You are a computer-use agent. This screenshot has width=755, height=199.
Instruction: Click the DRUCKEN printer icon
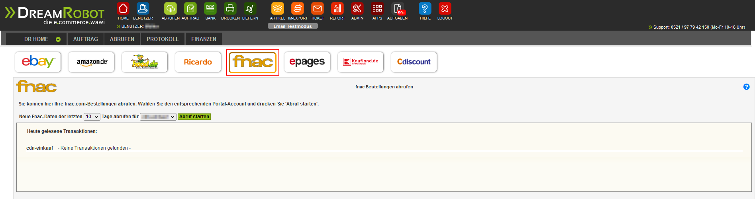tap(230, 8)
